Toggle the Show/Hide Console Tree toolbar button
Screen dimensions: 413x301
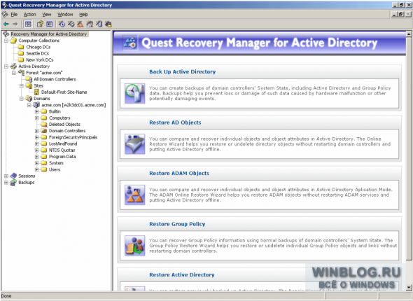[x=28, y=24]
